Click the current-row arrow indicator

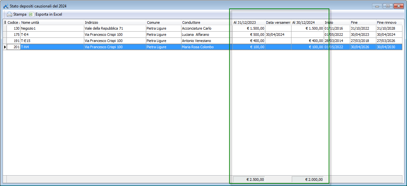click(x=5, y=47)
